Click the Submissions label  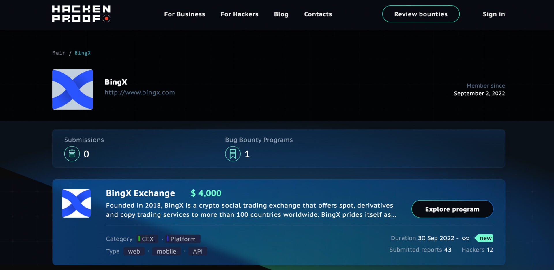(x=84, y=140)
